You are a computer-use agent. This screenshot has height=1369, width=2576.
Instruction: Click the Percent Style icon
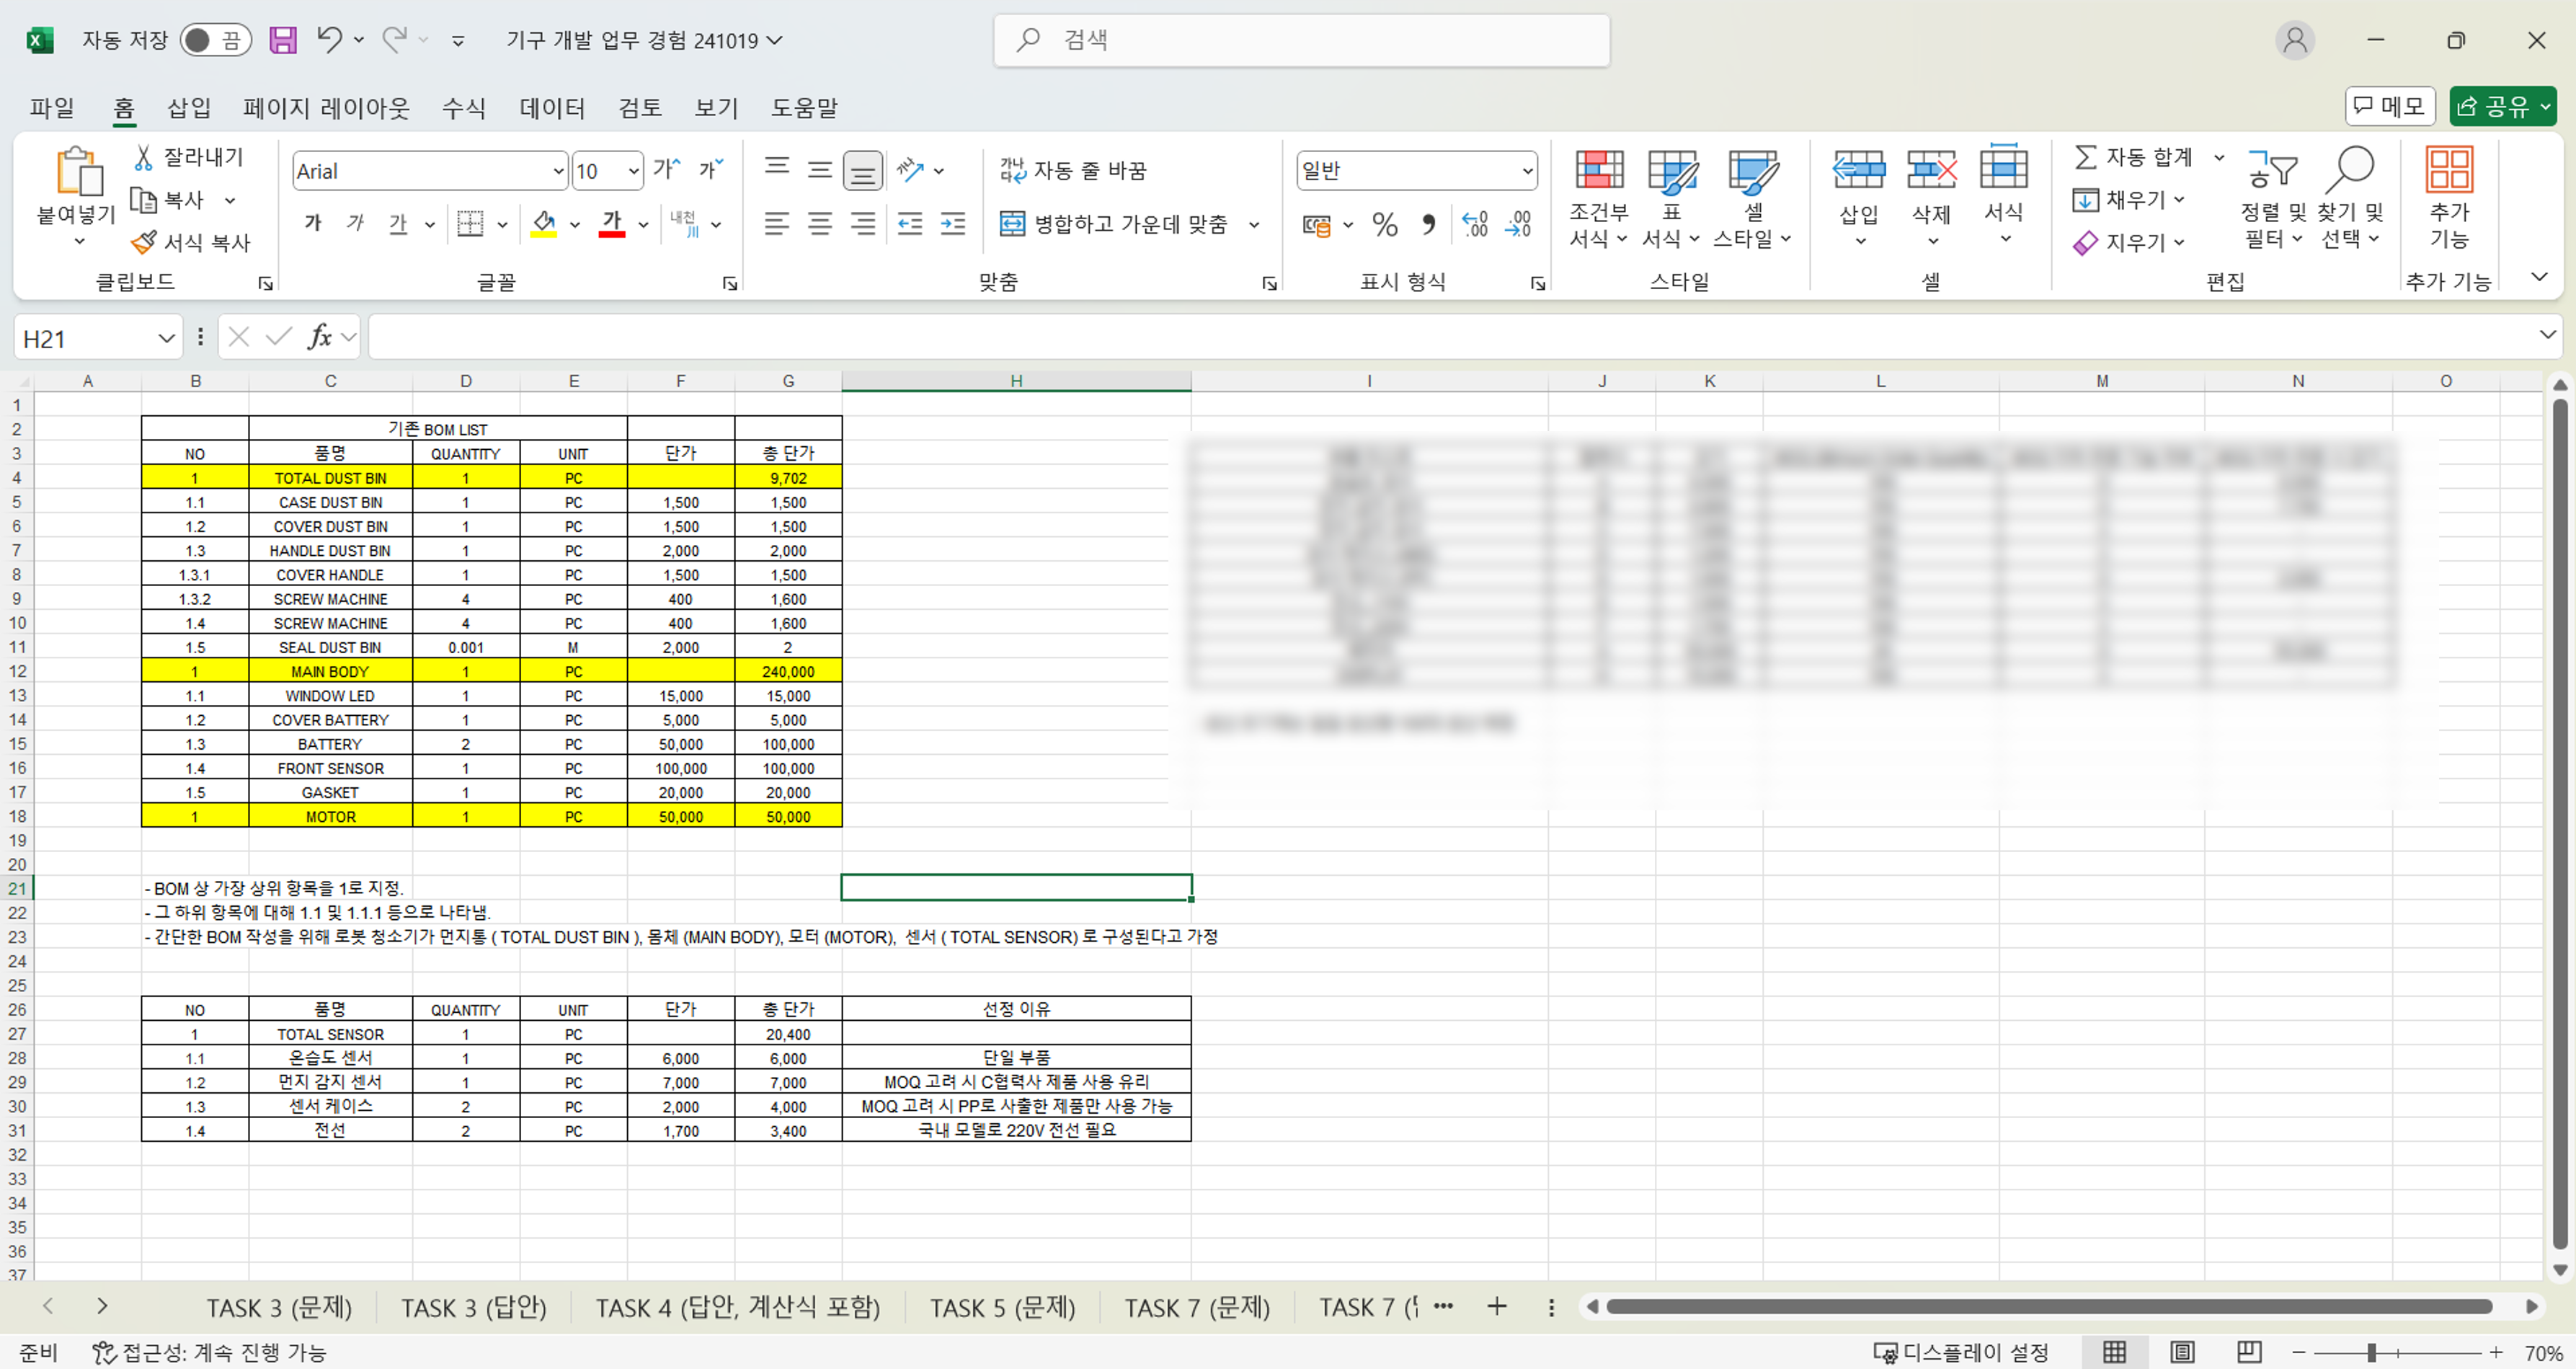click(1385, 224)
